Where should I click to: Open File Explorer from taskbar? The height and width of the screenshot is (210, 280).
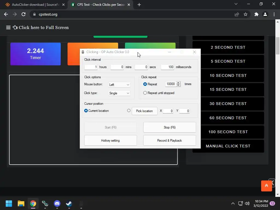[x=21, y=203]
